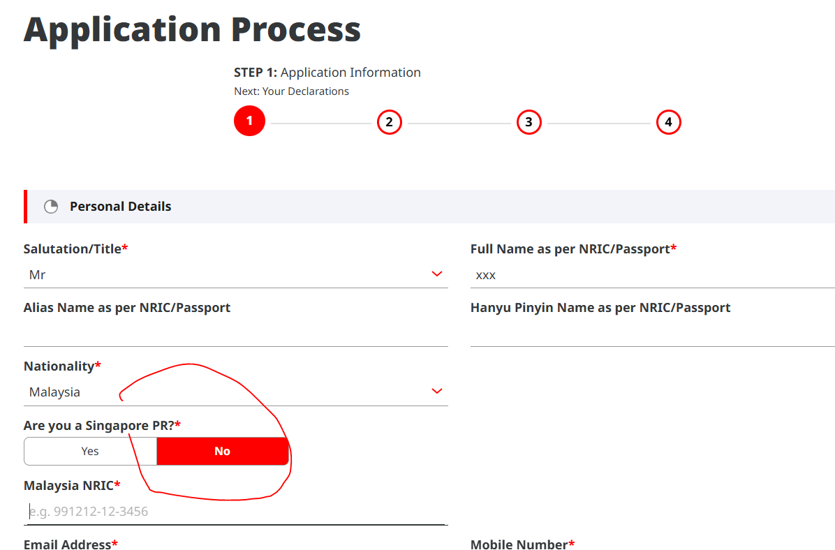Select Yes for Singapore PR question

[90, 451]
